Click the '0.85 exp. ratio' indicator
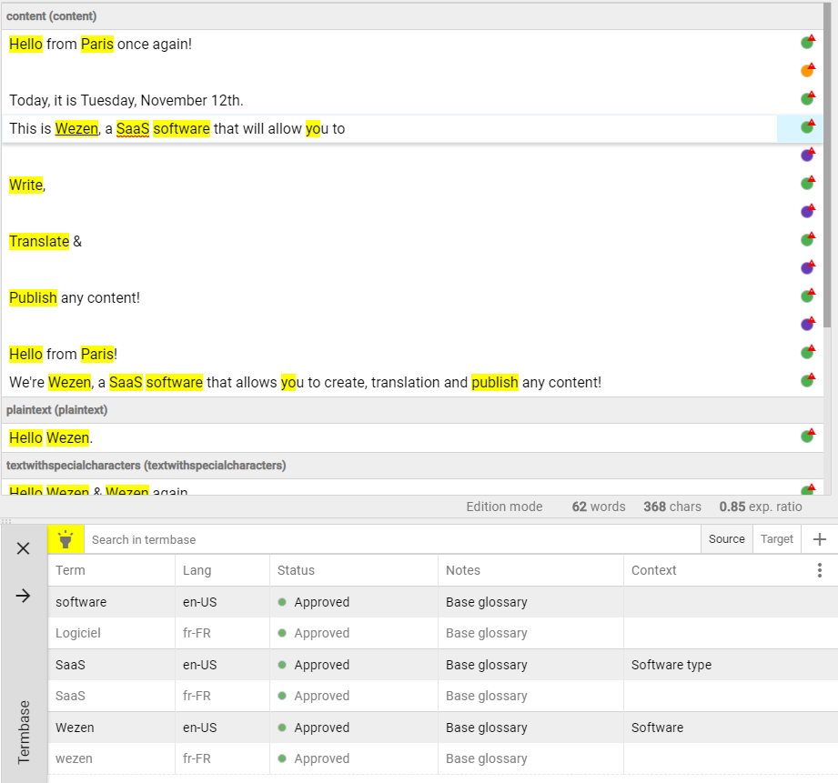 [x=760, y=507]
